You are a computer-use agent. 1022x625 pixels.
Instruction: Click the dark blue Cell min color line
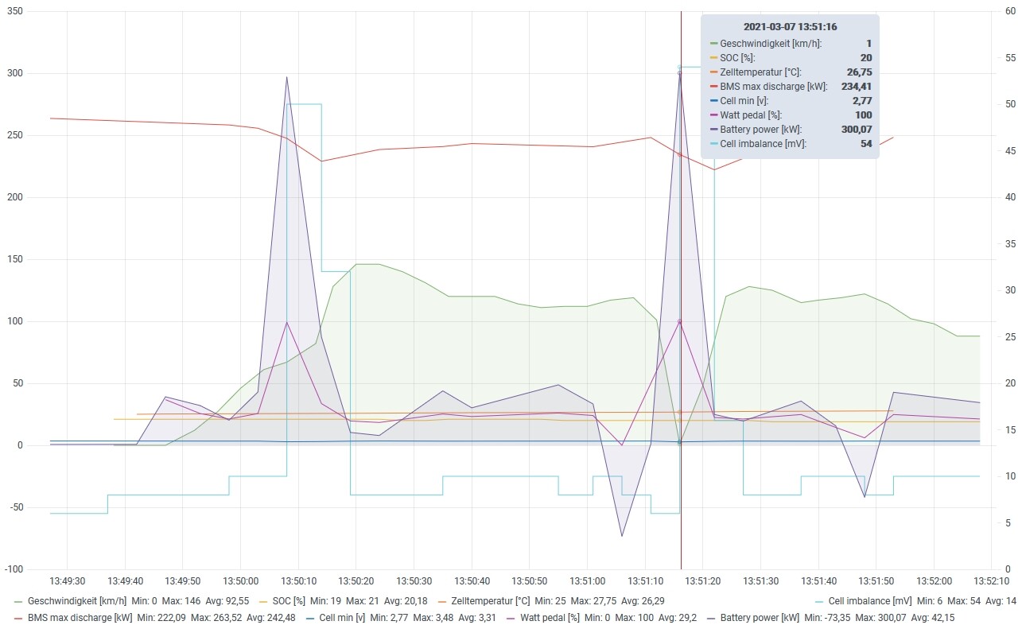pos(309,618)
